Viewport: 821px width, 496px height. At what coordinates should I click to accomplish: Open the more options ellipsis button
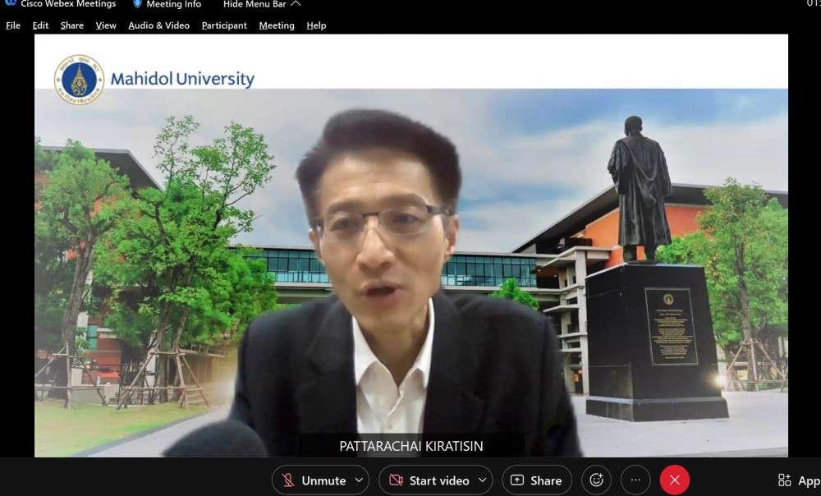click(x=635, y=480)
